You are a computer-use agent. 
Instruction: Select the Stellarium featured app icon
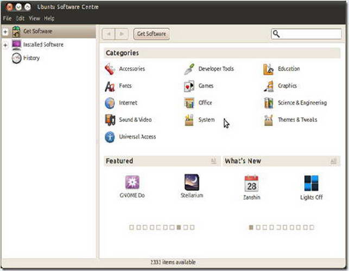(x=191, y=183)
